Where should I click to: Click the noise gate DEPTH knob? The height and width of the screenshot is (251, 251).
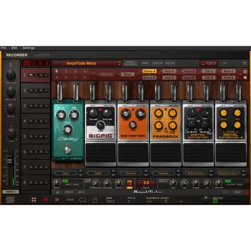click(x=119, y=183)
